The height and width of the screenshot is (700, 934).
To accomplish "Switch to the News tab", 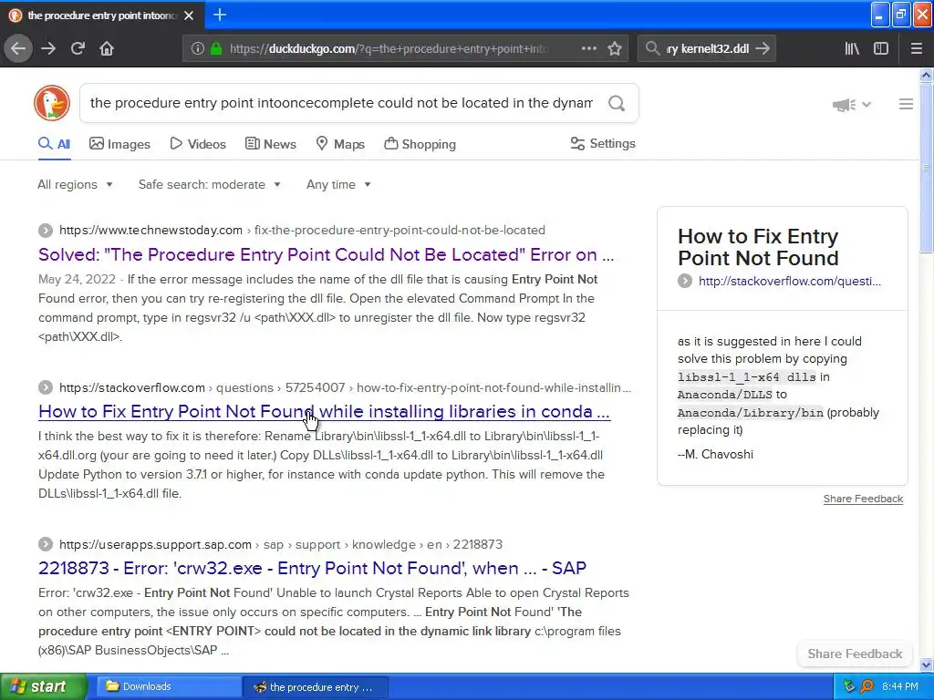I will click(270, 144).
